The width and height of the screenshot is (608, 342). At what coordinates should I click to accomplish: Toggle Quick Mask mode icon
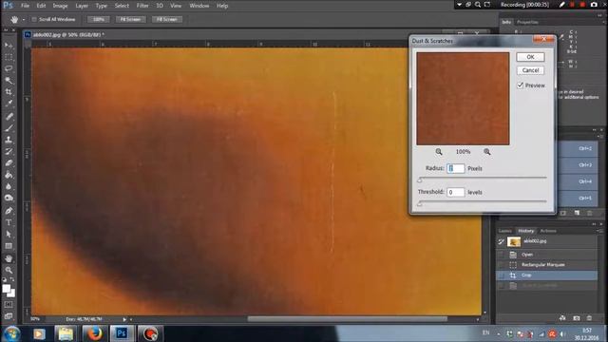9,305
